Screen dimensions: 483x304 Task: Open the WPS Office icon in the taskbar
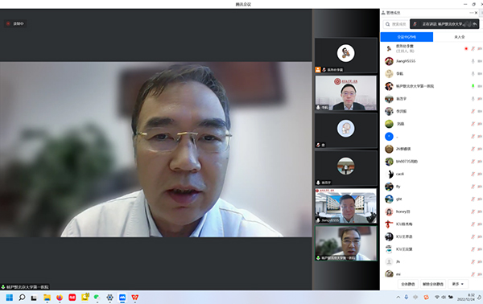coord(135,298)
